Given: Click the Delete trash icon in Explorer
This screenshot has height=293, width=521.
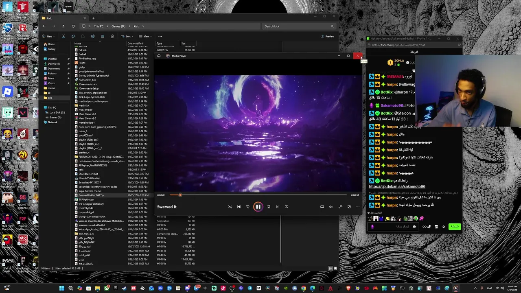Looking at the screenshot, I should point(112,36).
